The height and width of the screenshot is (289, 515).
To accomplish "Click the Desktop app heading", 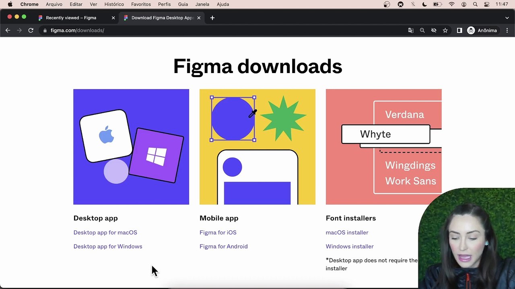I will (95, 218).
